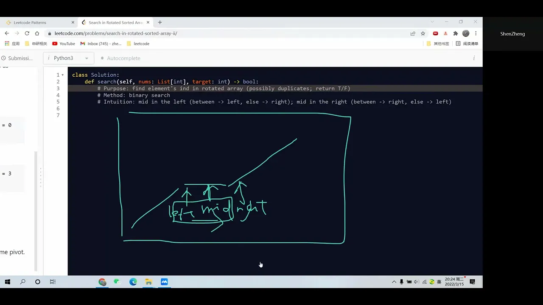Open the 阅读清单 reading list
This screenshot has height=305, width=543.
click(467, 44)
